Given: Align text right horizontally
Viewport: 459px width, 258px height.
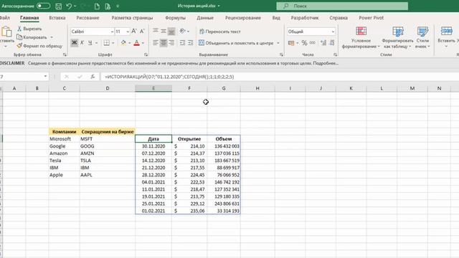Looking at the screenshot, I should coord(171,43).
